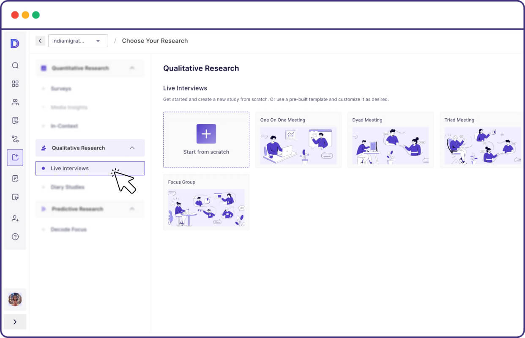Collapse the Quantitative Research section
Image resolution: width=525 pixels, height=338 pixels.
pos(132,68)
